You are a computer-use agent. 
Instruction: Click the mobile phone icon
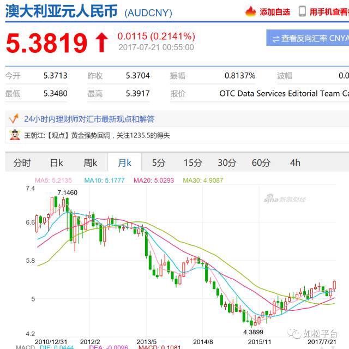coord(302,11)
